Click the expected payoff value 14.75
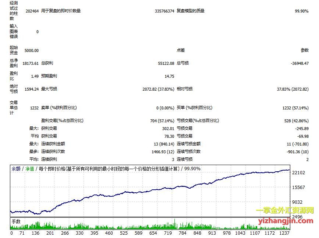 pos(169,76)
